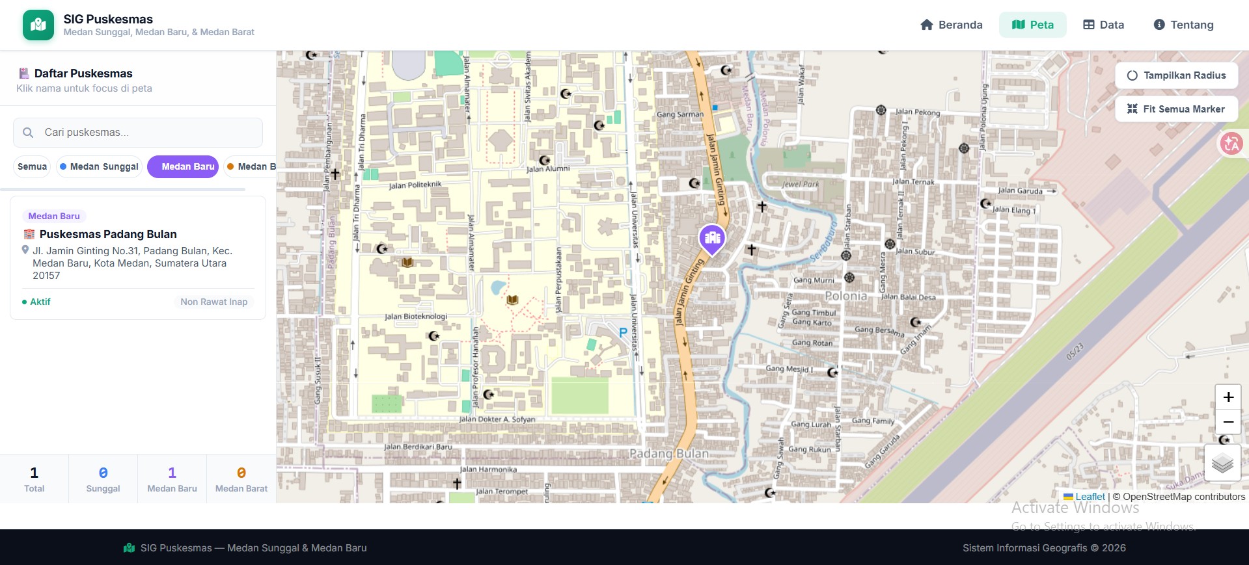1249x565 pixels.
Task: Click the Beranda home icon
Action: point(927,25)
